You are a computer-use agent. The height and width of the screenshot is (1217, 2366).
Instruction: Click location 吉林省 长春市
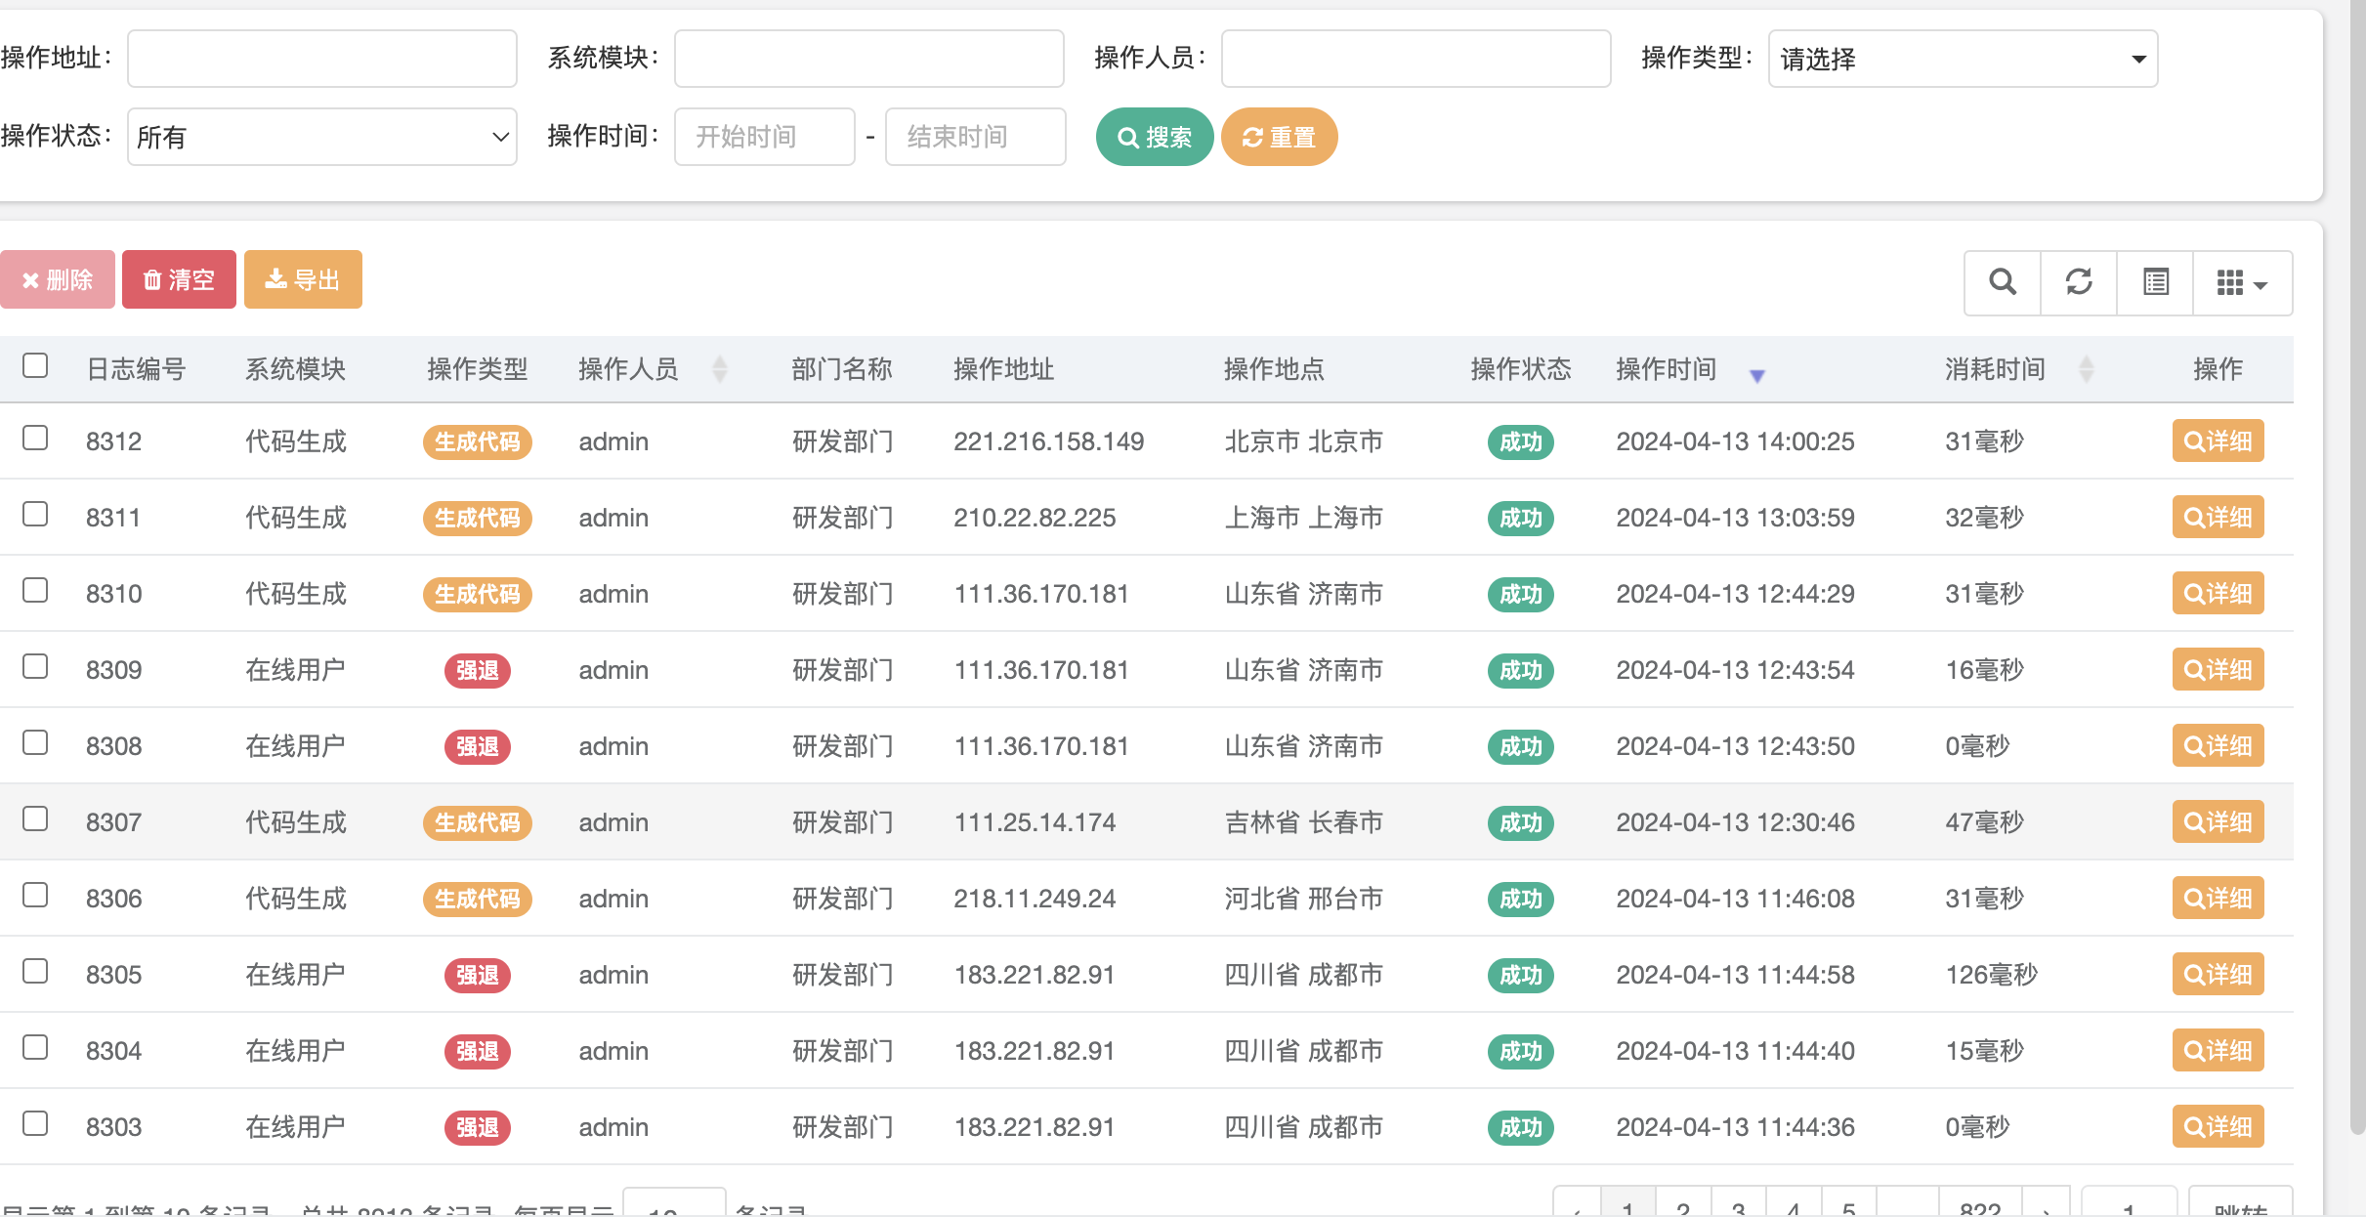(x=1303, y=822)
